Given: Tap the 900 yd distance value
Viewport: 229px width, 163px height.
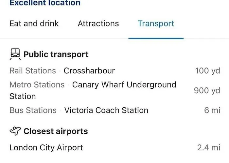Looking at the screenshot, I should (x=207, y=91).
